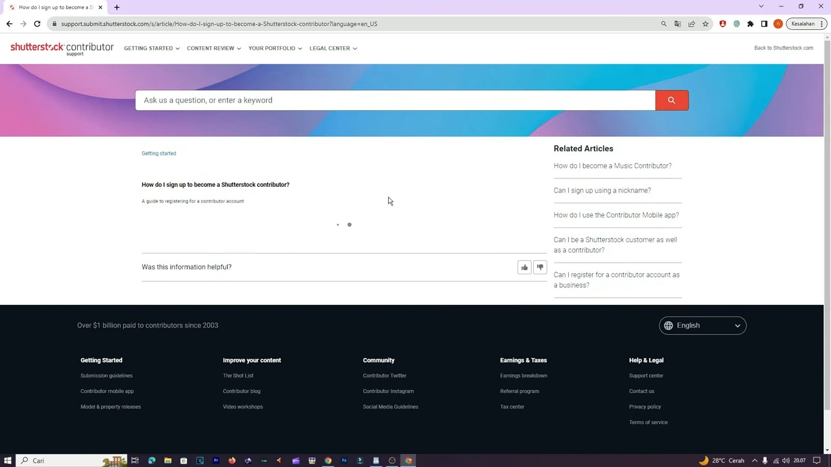Screen dimensions: 831x467
Task: Open Video workshops link
Action: (x=243, y=407)
